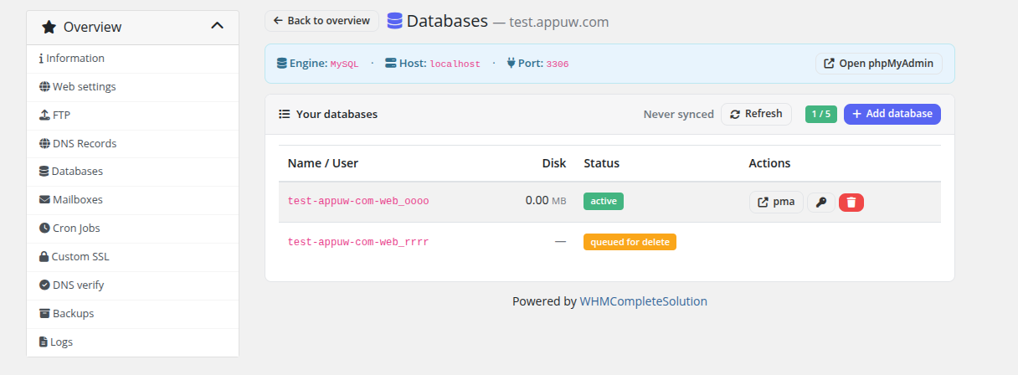Viewport: 1018px width, 375px height.
Task: Click the archive box icon beside Backups
Action: (44, 314)
